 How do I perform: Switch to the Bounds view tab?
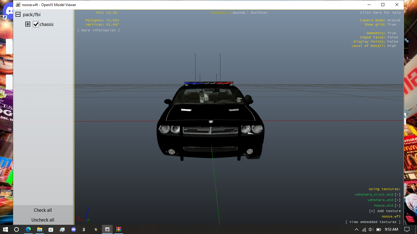tap(239, 12)
